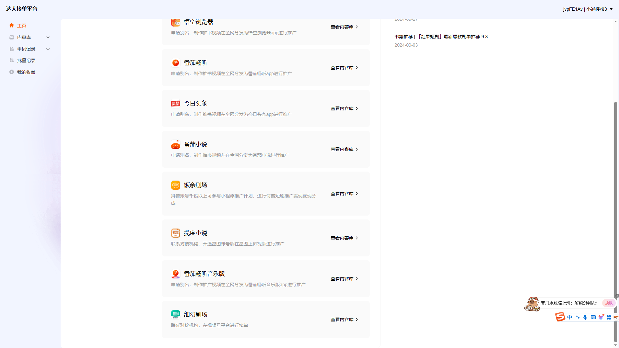Open 查看内容库 for 番茄畅听音乐版
Image resolution: width=619 pixels, height=348 pixels.
point(344,279)
